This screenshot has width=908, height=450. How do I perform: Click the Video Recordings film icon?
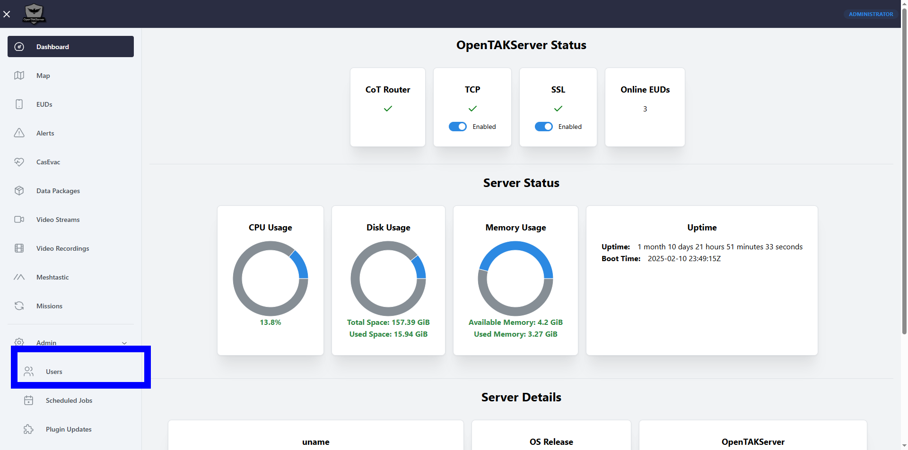(19, 248)
